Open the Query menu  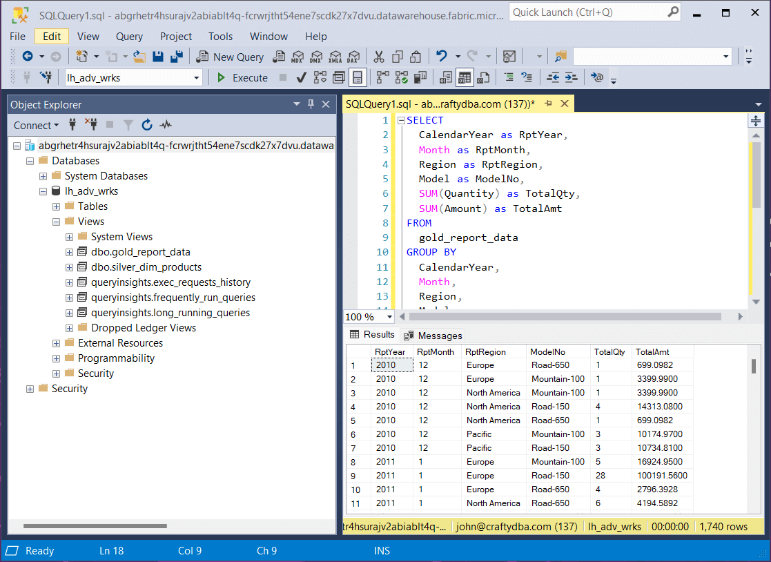coord(129,37)
